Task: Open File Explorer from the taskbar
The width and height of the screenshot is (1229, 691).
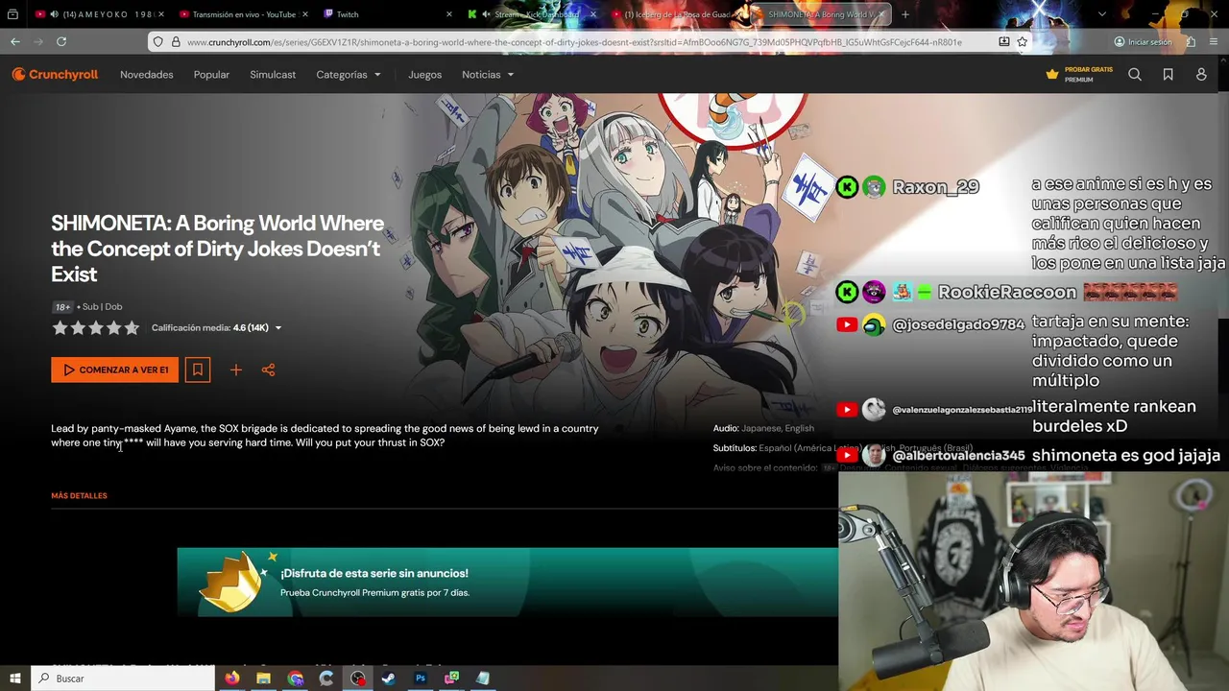Action: pyautogui.click(x=263, y=679)
